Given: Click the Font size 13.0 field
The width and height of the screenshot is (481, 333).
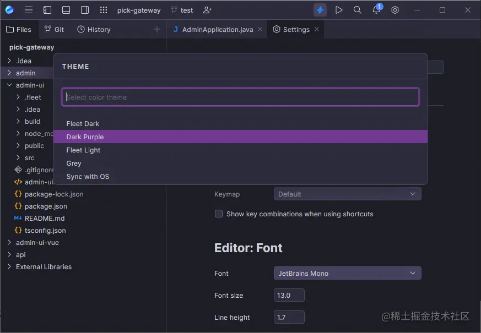Looking at the screenshot, I should (289, 295).
